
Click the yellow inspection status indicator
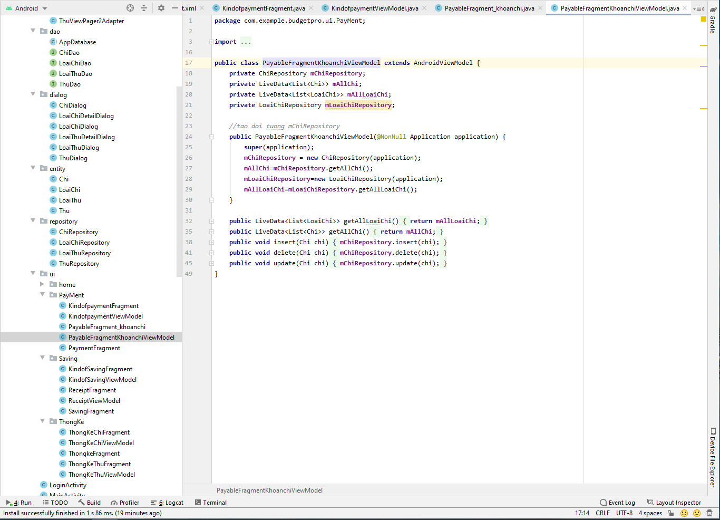703,20
